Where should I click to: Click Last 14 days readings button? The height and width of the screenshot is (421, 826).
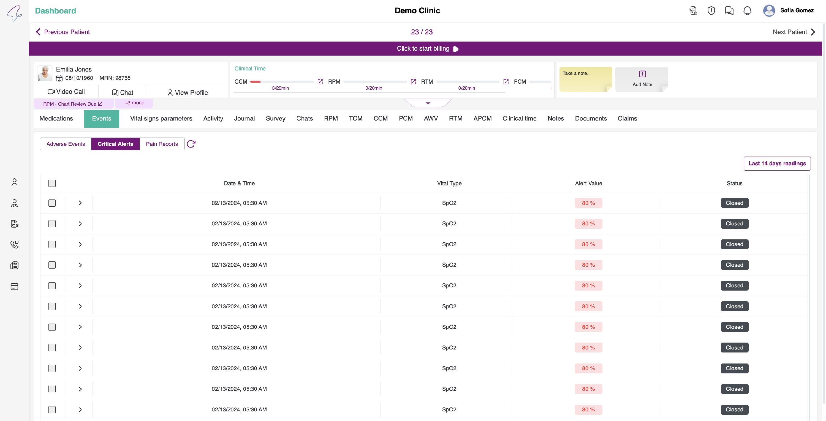pos(777,163)
